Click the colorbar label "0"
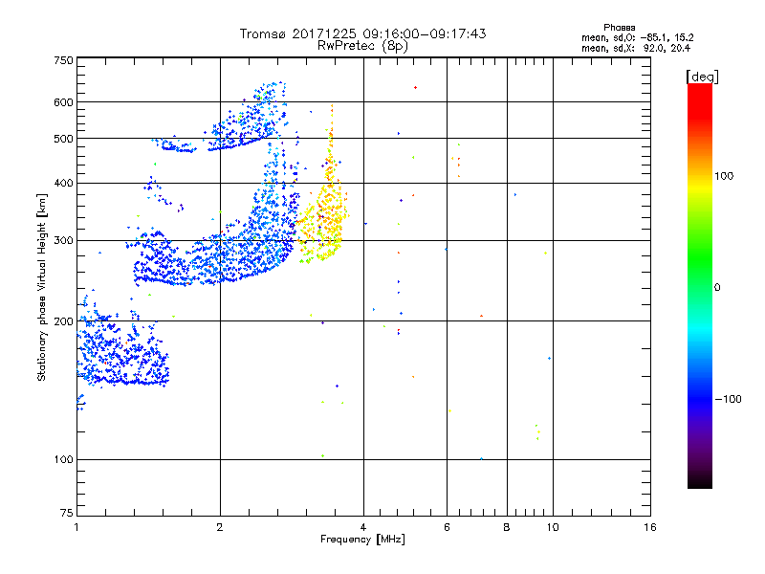Screen dimensions: 765x574 [717, 288]
